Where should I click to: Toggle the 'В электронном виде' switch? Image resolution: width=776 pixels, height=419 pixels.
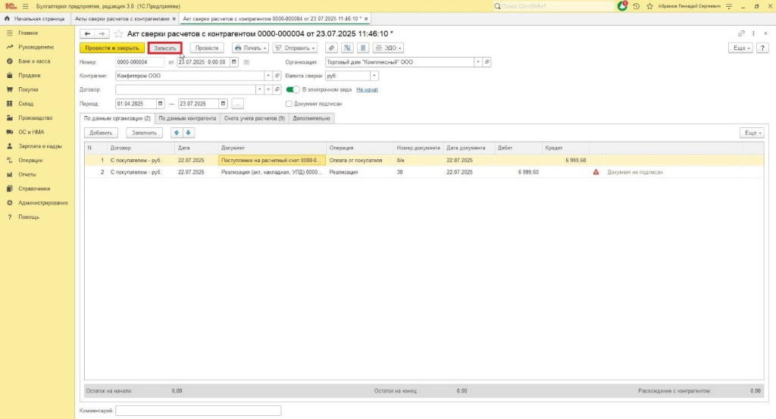coord(293,89)
